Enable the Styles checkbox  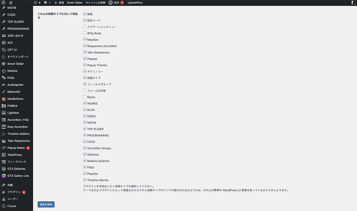pyautogui.click(x=85, y=97)
